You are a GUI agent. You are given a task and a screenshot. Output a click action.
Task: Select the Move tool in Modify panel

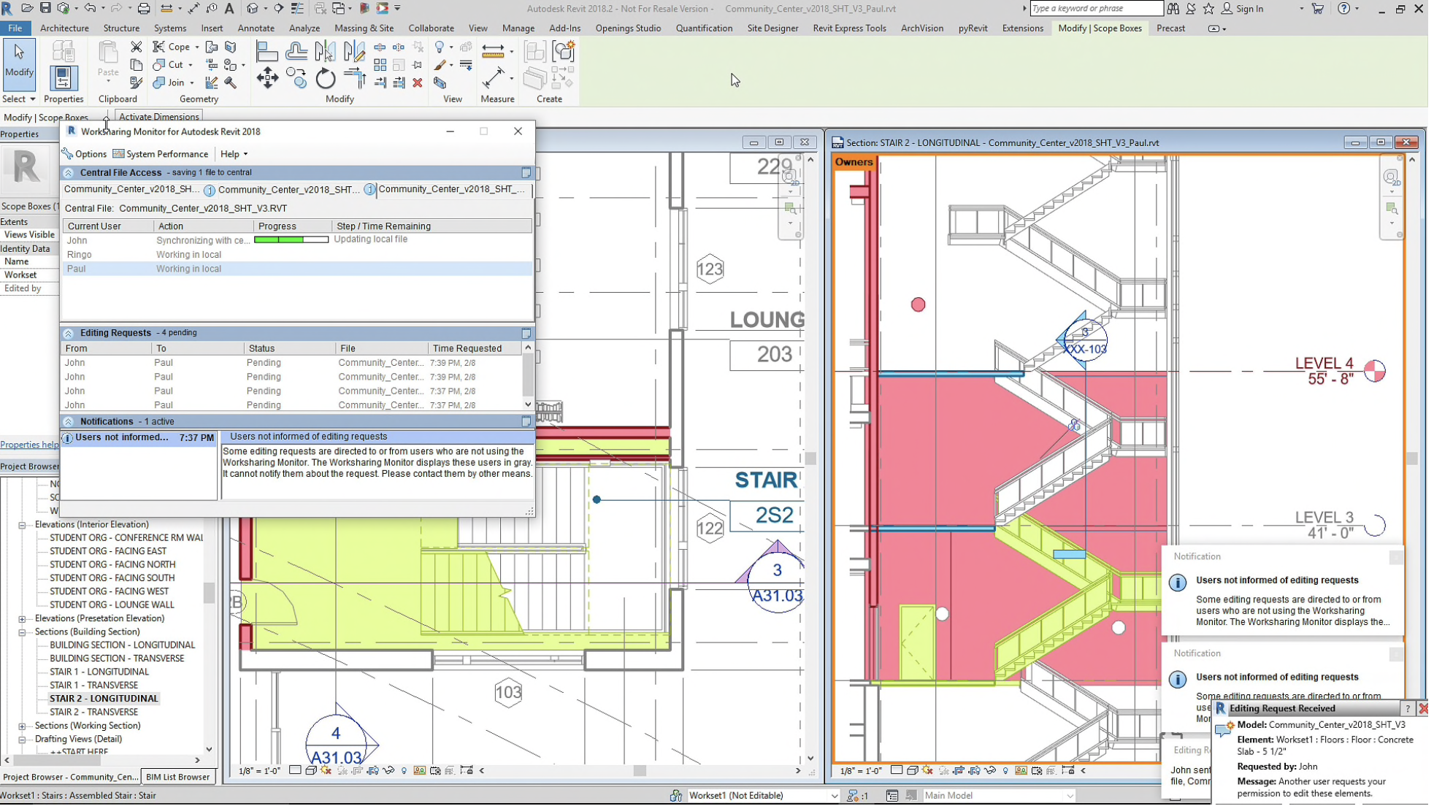click(x=267, y=78)
